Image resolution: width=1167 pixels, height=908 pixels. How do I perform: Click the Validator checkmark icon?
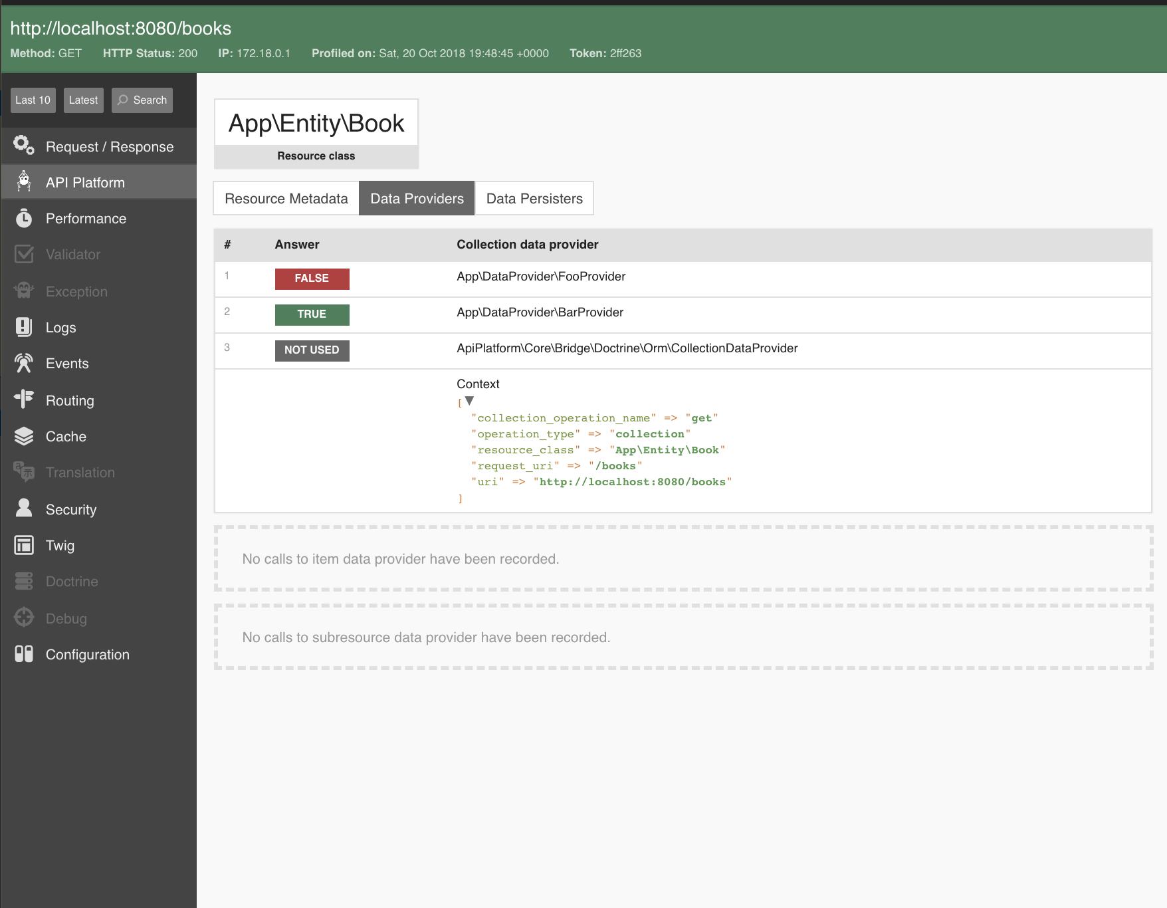click(x=24, y=254)
